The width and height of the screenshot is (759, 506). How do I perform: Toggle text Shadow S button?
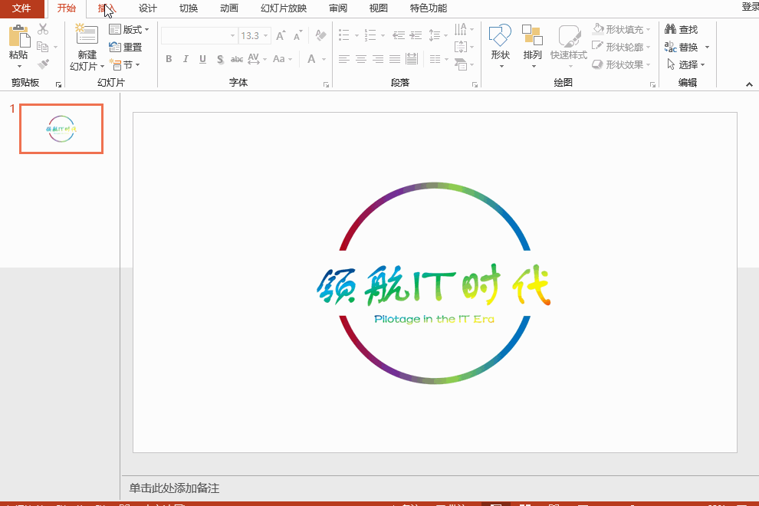(x=220, y=59)
